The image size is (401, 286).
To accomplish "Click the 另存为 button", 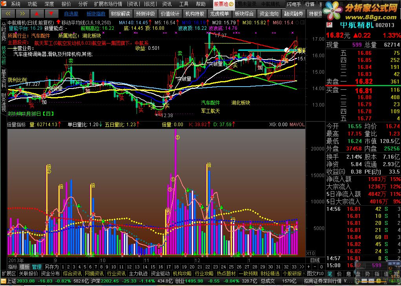I will pos(52,267).
